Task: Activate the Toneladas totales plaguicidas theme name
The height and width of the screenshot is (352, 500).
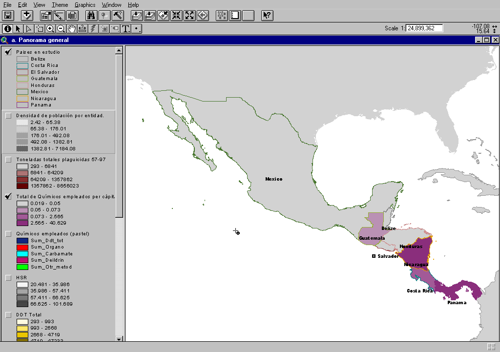Action: [x=61, y=159]
